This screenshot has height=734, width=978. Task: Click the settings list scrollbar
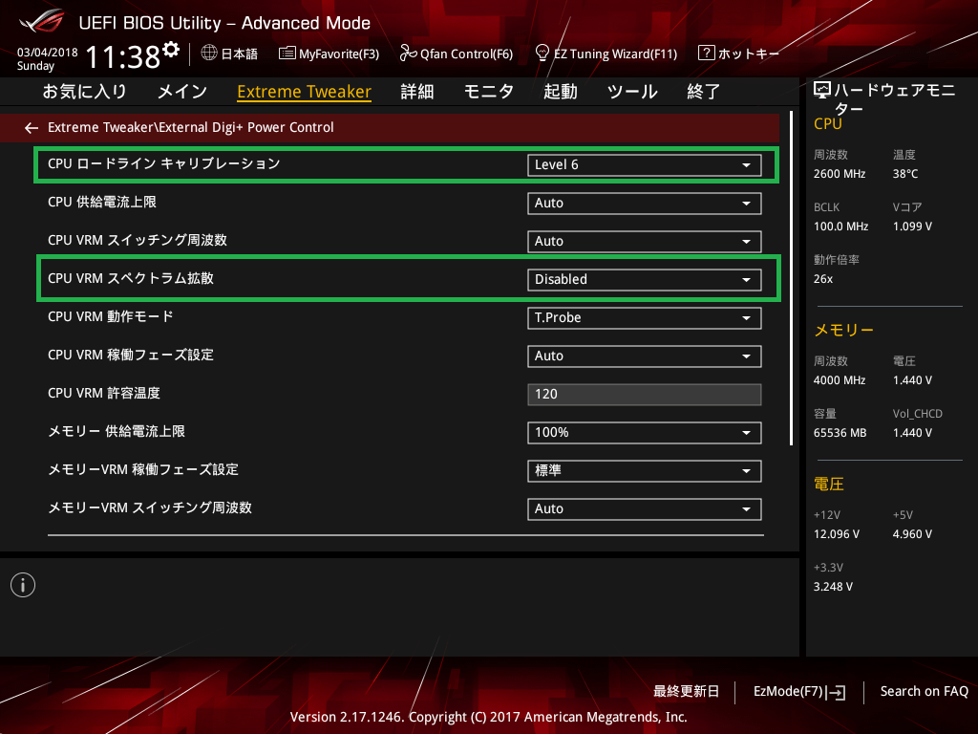pyautogui.click(x=792, y=278)
